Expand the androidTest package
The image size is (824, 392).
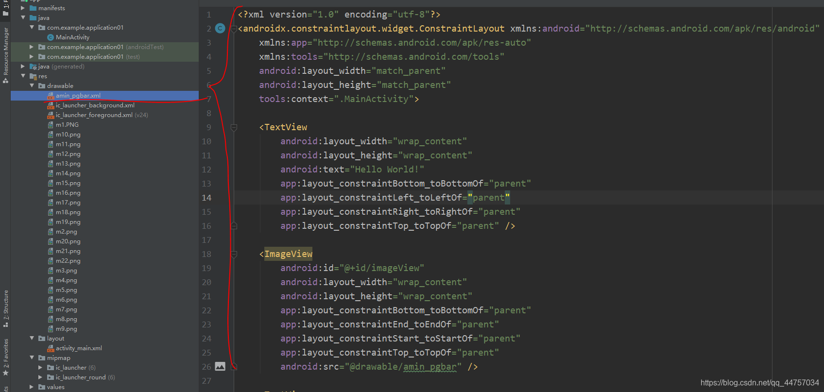32,47
